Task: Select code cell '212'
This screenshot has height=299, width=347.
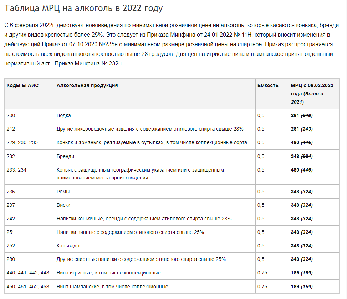Action: (30, 129)
